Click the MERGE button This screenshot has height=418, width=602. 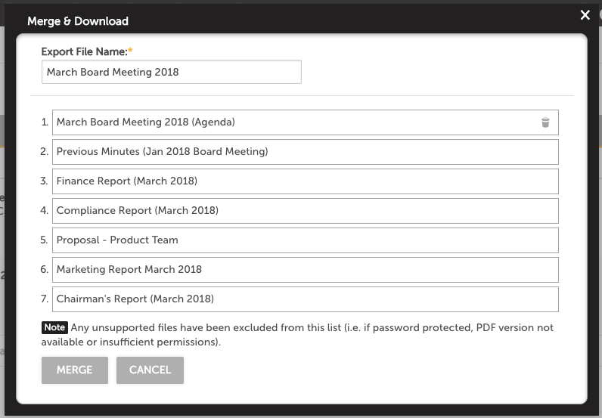coord(75,370)
